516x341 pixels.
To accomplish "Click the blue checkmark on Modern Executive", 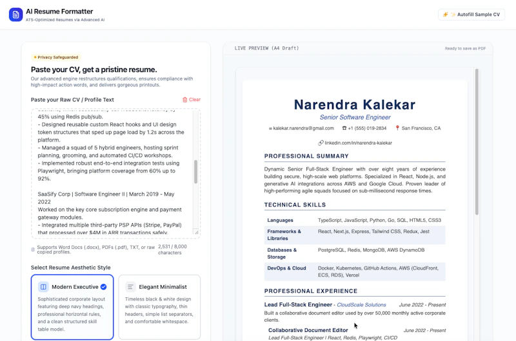I will coord(104,287).
